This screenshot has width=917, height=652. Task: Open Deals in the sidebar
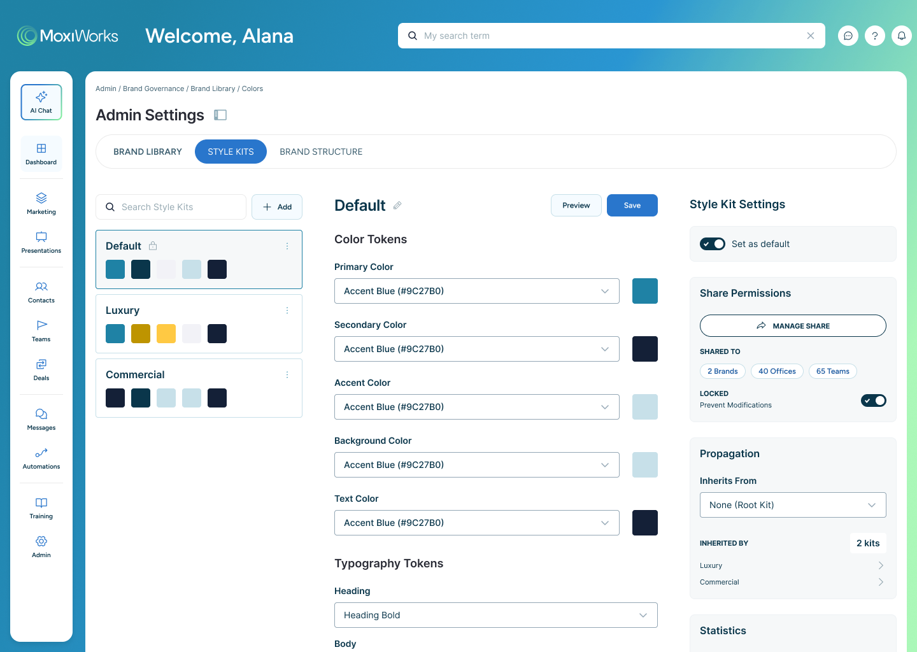41,369
